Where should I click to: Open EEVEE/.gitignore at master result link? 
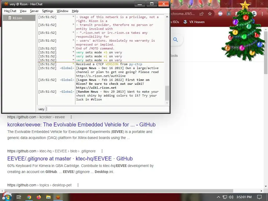click(x=70, y=159)
